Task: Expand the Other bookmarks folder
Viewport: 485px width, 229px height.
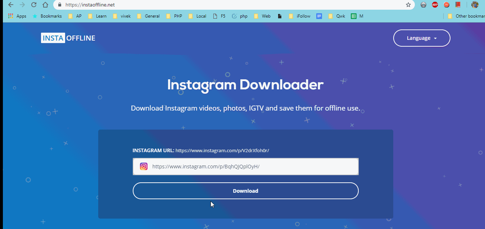Action: [466, 16]
